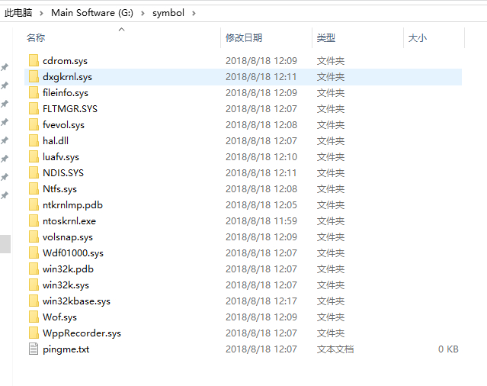
Task: Select the WppRecorder.sys folder icon
Action: (33, 333)
